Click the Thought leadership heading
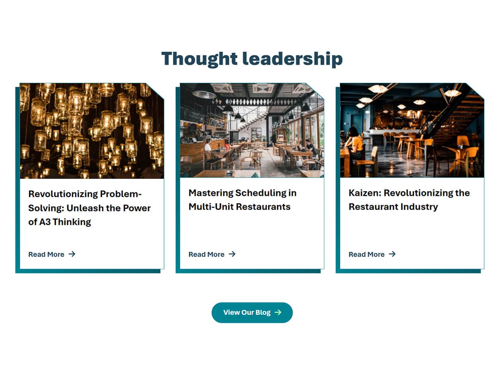The height and width of the screenshot is (370, 502). pos(252,58)
